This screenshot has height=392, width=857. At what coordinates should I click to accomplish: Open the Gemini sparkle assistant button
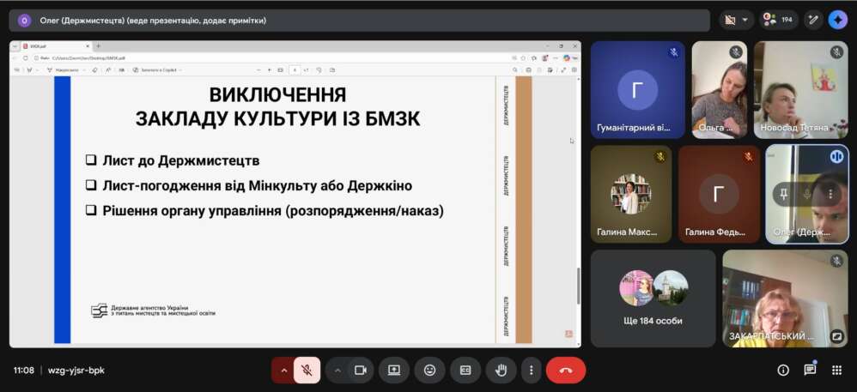tap(837, 20)
